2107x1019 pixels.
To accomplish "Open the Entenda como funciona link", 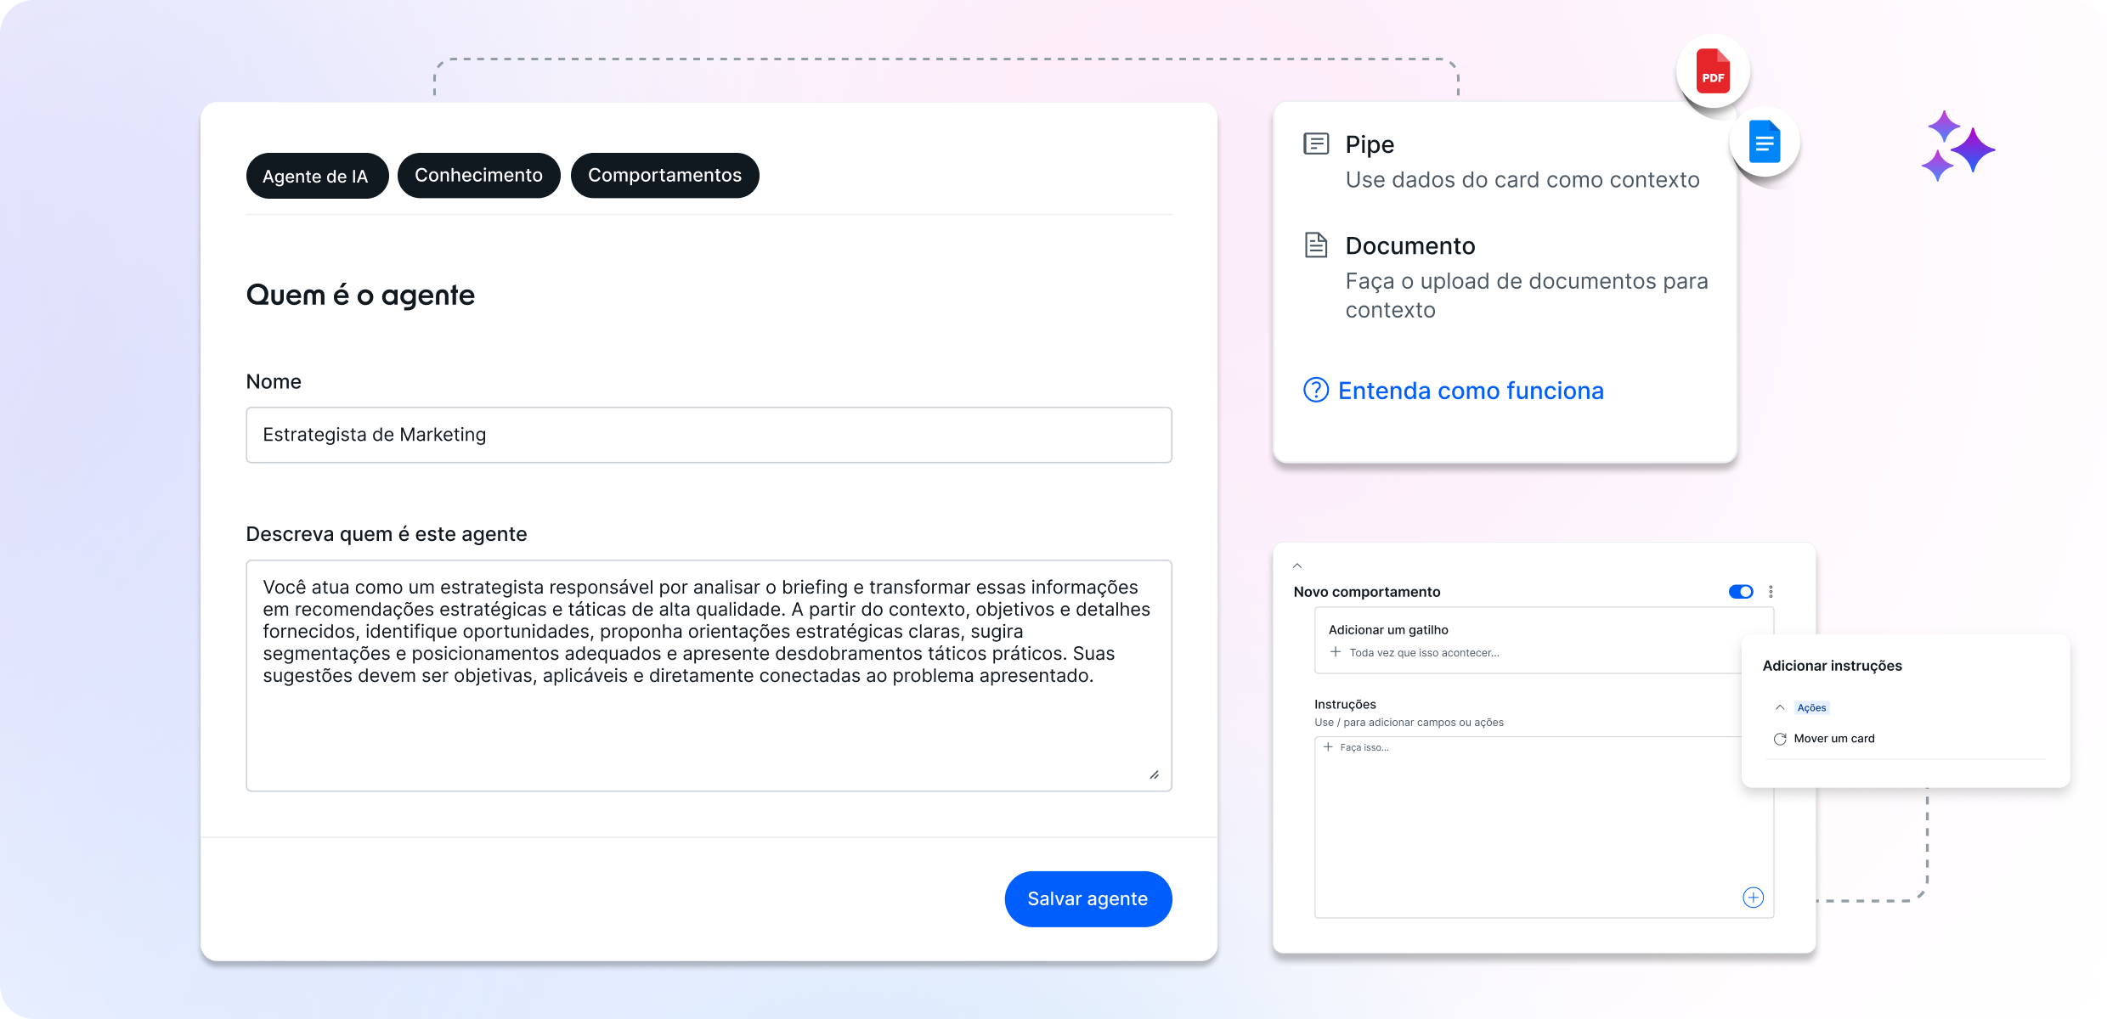I will click(x=1470, y=391).
